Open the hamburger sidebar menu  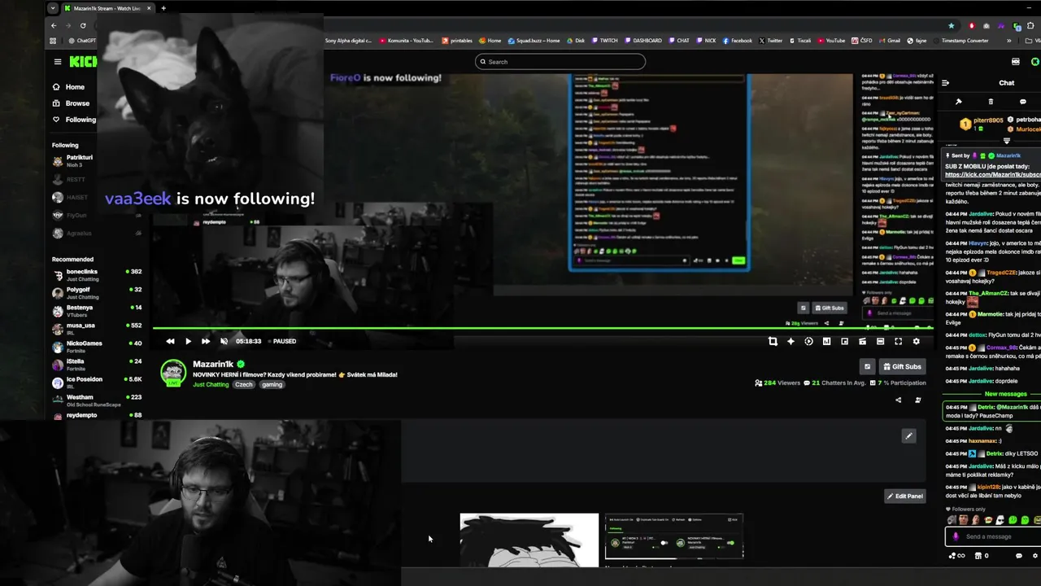pyautogui.click(x=58, y=62)
